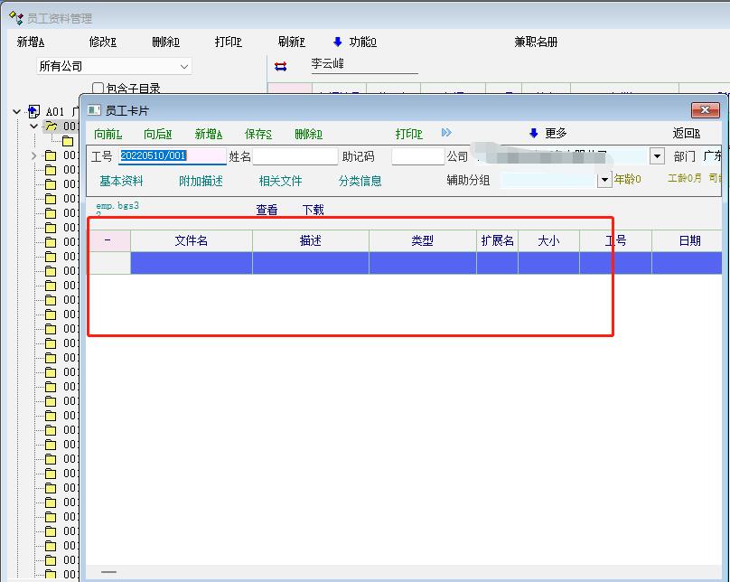Click the 员工卡片 window title icon
This screenshot has height=582, width=730.
pos(94,110)
